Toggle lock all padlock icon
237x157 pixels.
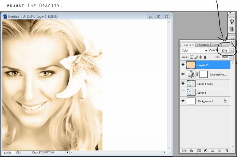tap(205, 57)
